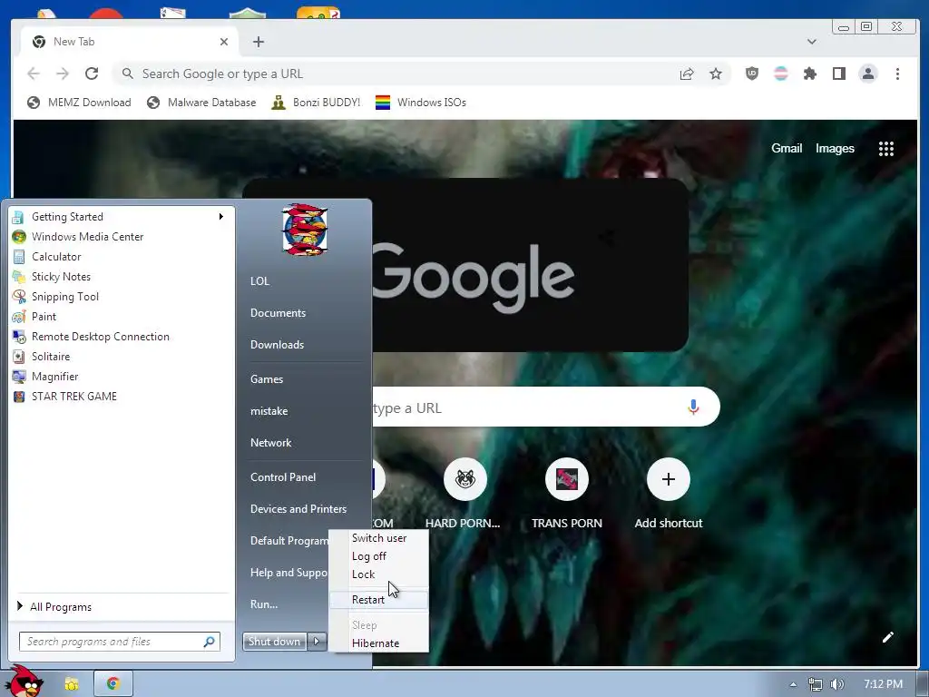
Task: Open the MEMZ Download bookmark
Action: tap(80, 103)
